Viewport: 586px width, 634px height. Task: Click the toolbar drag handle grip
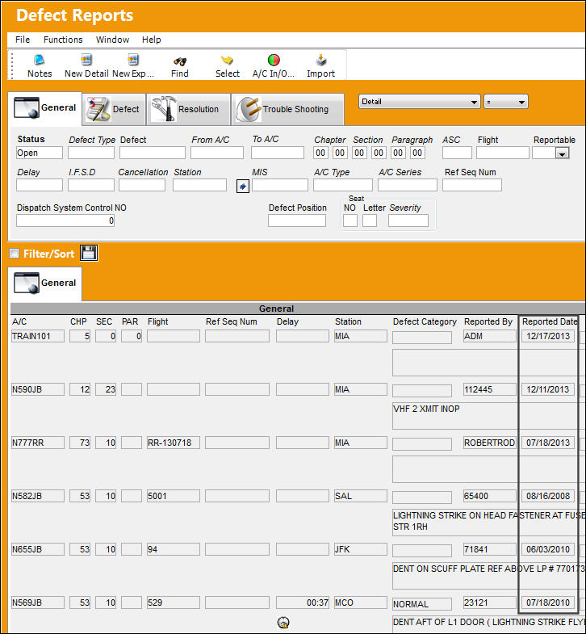tap(12, 65)
